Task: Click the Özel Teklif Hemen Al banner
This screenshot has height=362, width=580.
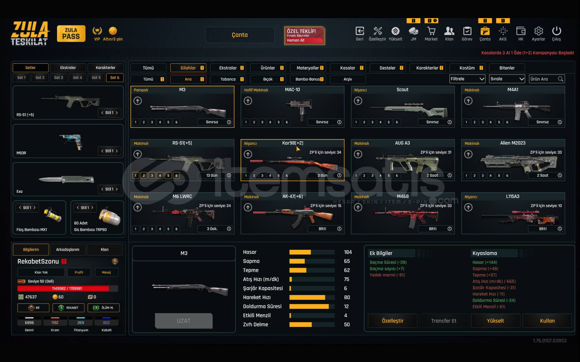Action: 304,36
